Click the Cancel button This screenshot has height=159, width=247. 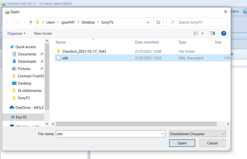point(212,143)
